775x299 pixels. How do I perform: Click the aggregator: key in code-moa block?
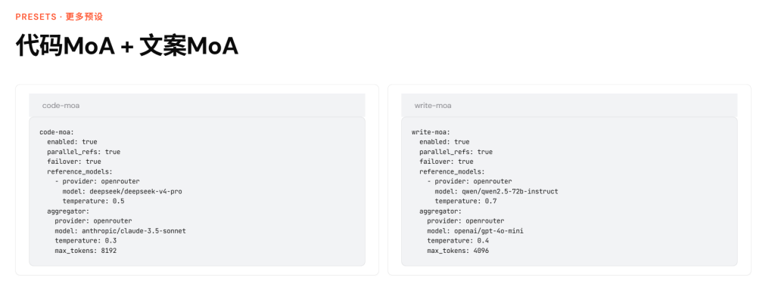click(68, 211)
